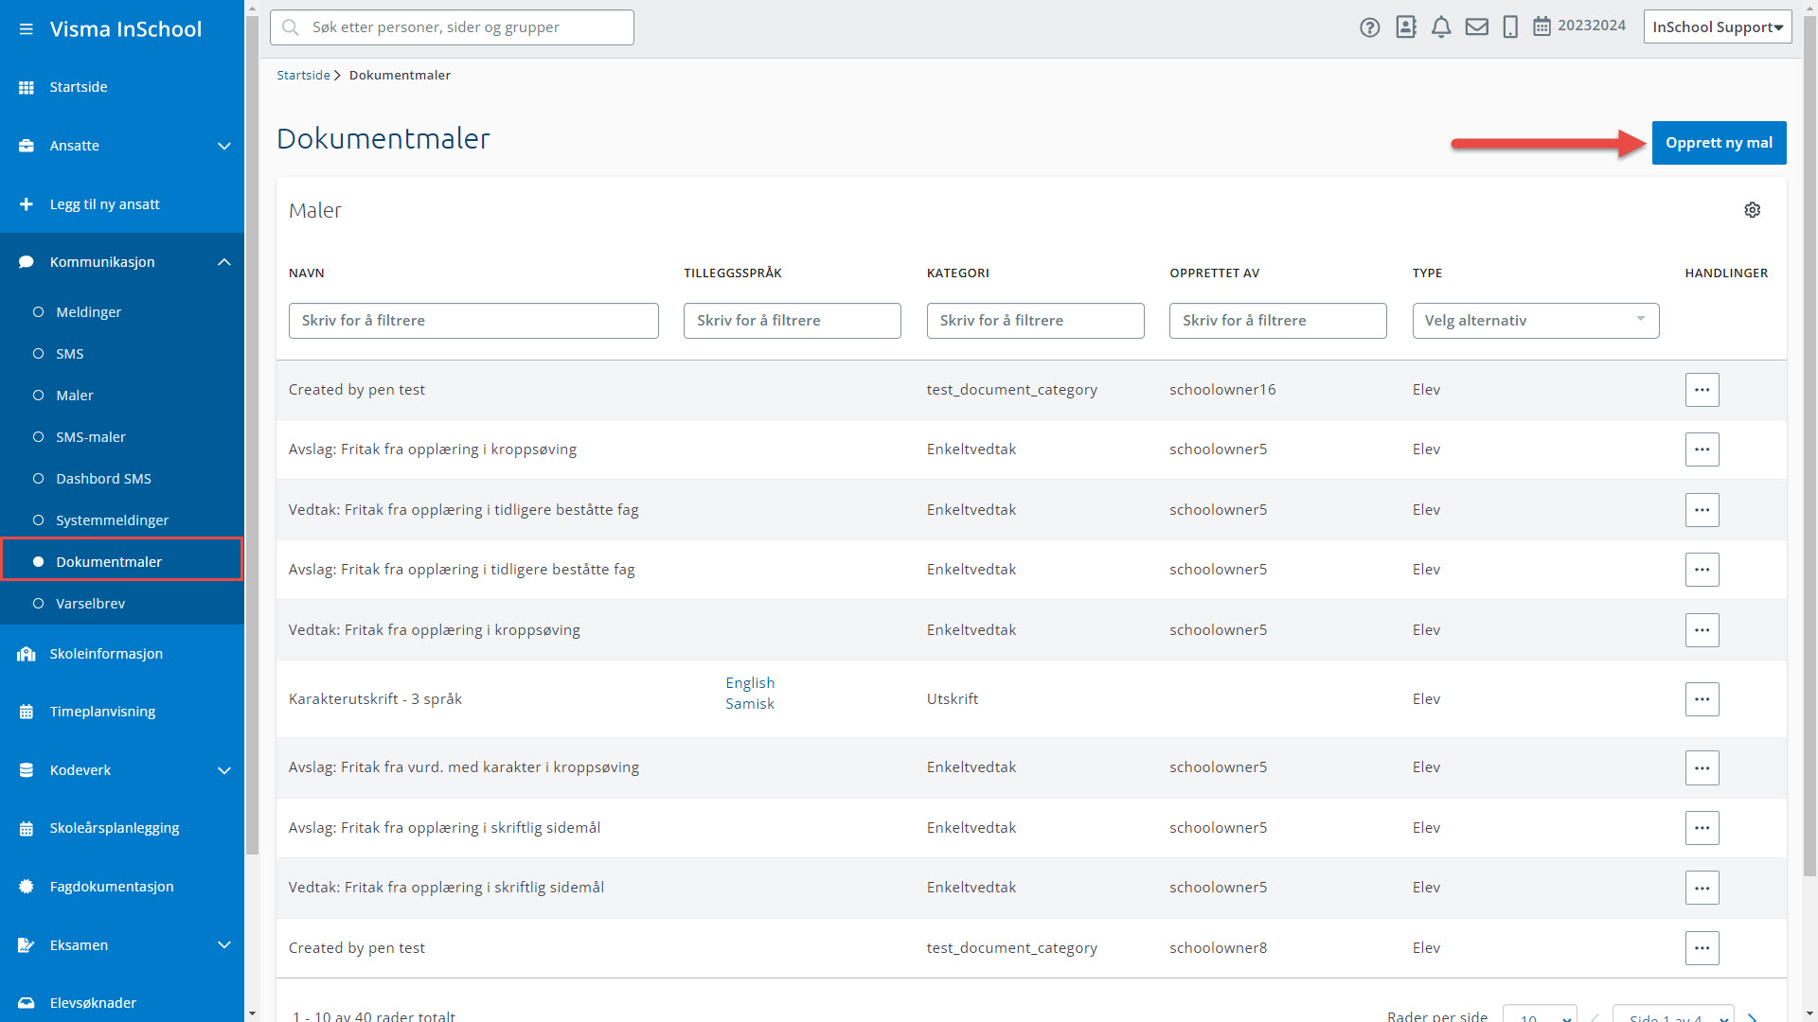Click the Samisk language link

tap(749, 704)
